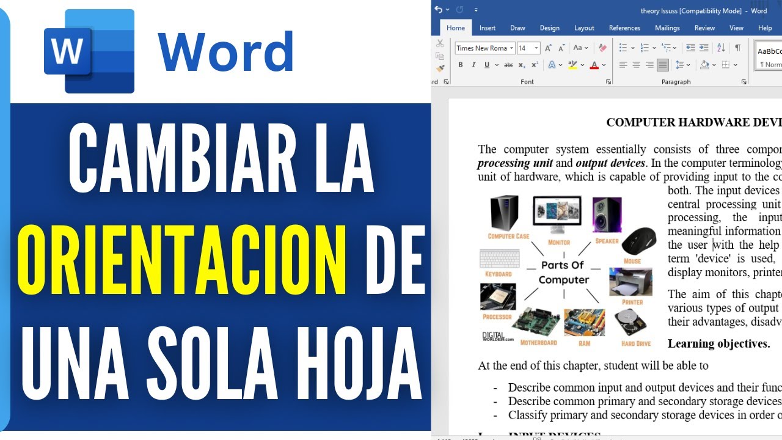Screen dimensions: 782x440
Task: Decrease paragraph indent
Action: 691,48
